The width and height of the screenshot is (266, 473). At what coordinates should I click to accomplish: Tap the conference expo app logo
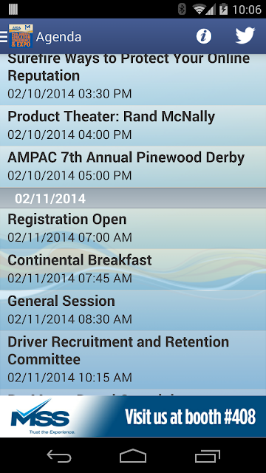pos(21,36)
